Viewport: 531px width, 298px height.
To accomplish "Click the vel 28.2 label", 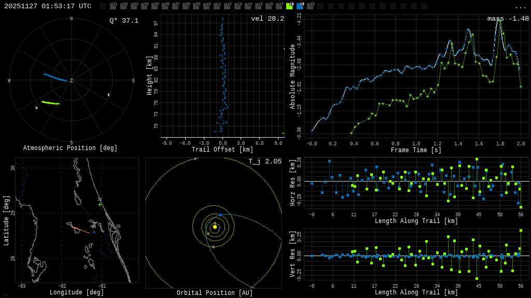I will coord(267,19).
